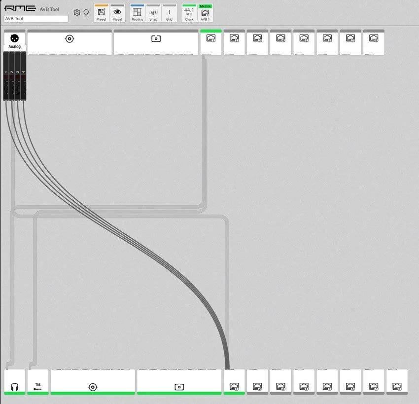Select AVB output stream 8
Viewport: 419px width, 404px height.
[397, 382]
